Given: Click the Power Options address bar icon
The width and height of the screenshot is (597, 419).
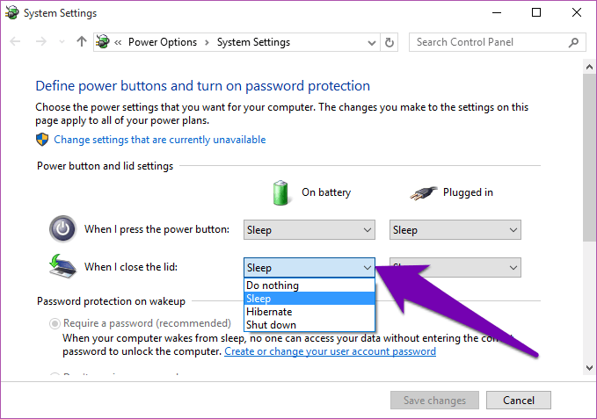Looking at the screenshot, I should [103, 42].
